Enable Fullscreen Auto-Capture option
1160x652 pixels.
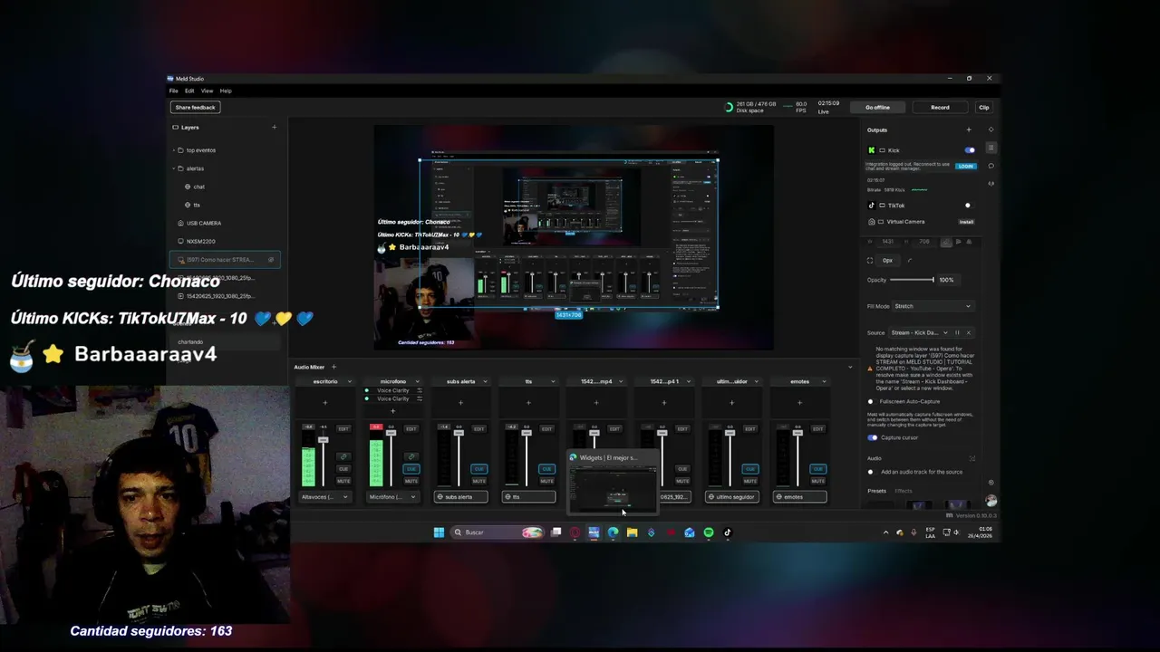[x=871, y=401]
